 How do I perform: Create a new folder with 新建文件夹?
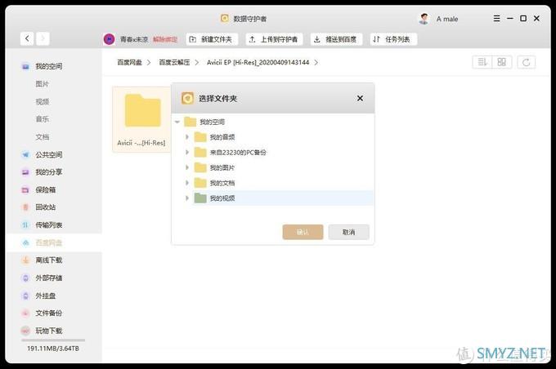tap(212, 39)
